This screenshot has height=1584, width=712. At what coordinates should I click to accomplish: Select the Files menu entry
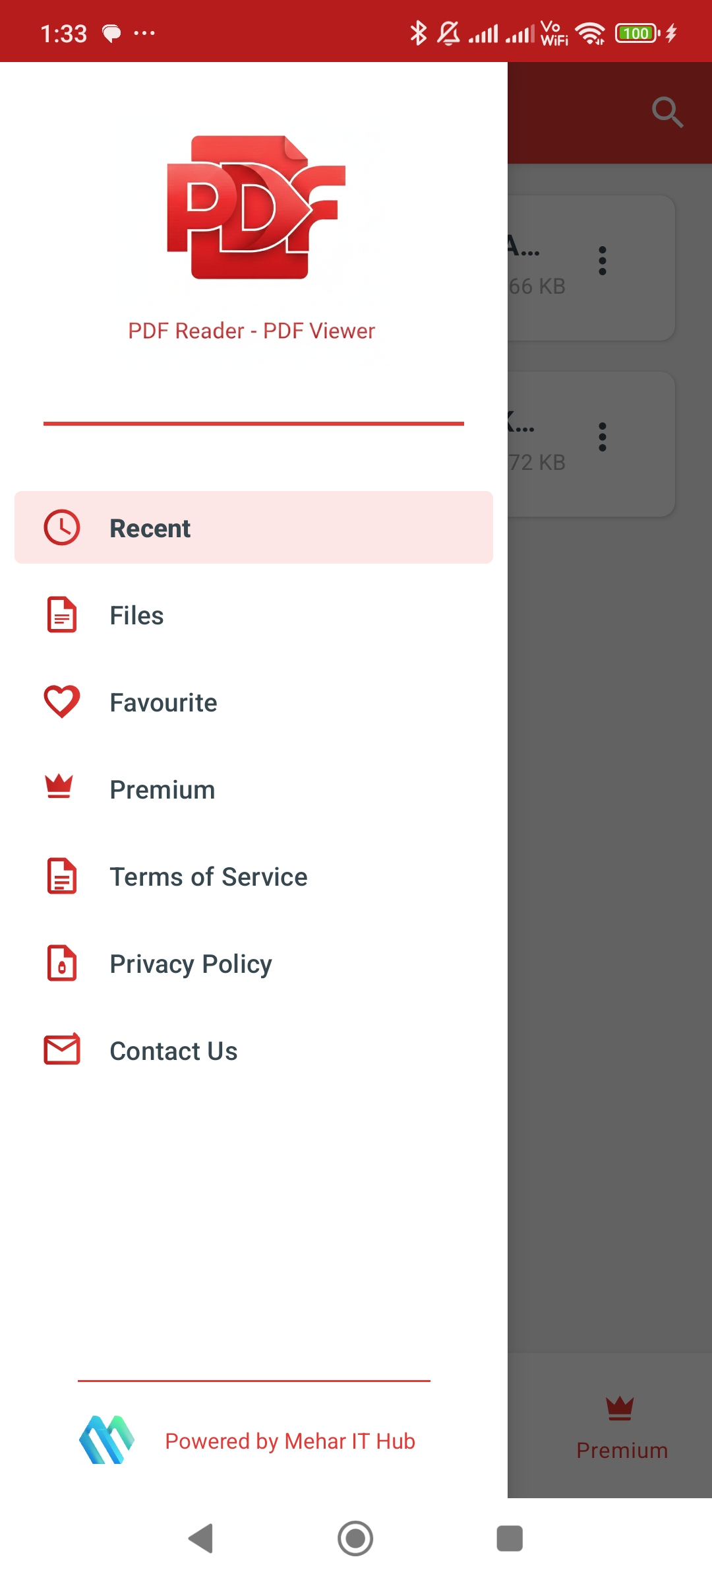point(136,614)
